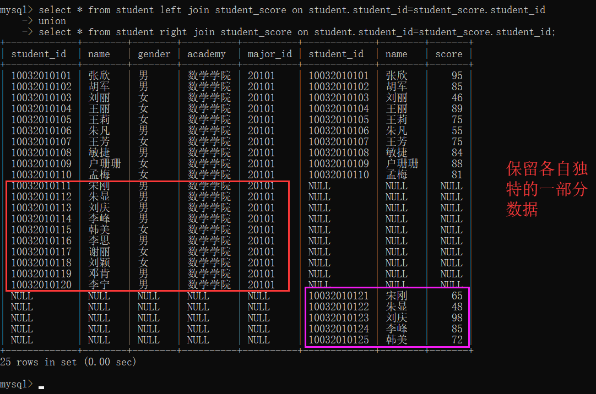596x394 pixels.
Task: Click the "score" column header
Action: 449,54
